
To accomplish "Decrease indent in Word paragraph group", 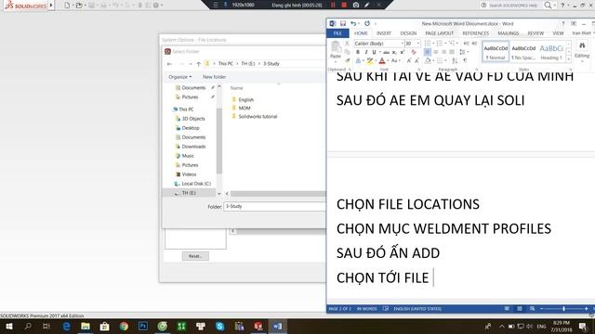I will click(467, 44).
